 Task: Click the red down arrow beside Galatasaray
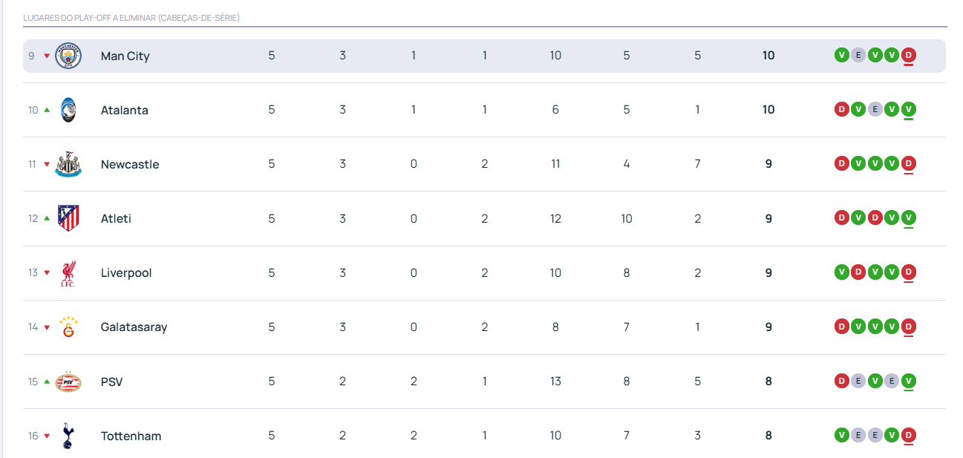point(47,327)
